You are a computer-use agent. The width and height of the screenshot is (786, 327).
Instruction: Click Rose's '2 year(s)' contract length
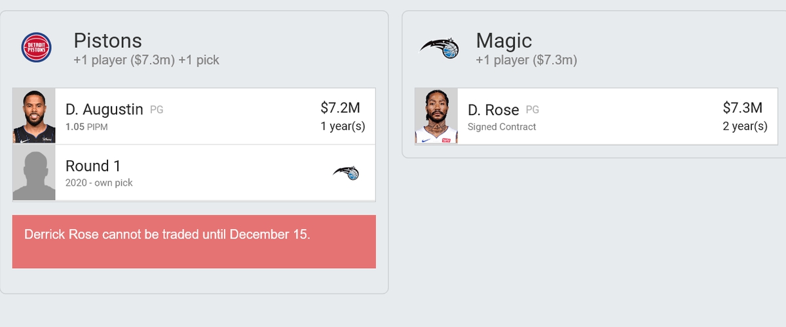(x=745, y=126)
